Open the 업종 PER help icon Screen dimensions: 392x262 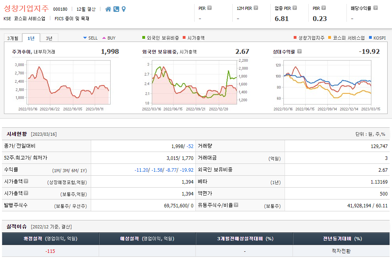[x=295, y=8]
